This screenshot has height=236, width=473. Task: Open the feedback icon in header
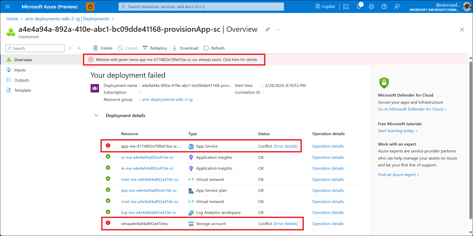click(397, 7)
